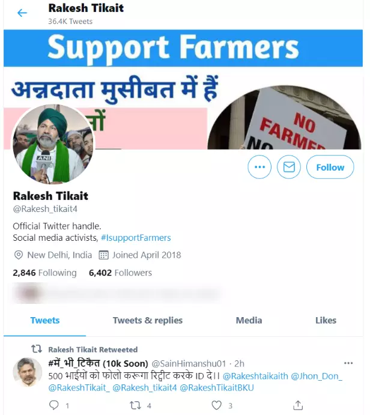Send a message via the envelope icon
370x415 pixels.
click(289, 167)
